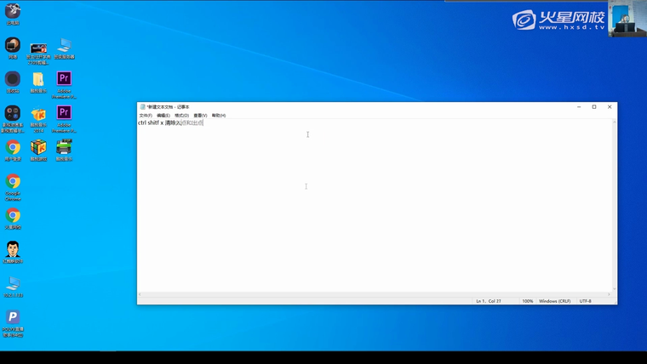This screenshot has height=364, width=647.
Task: Select the second Adobe Premiere Pro icon below
Action: (64, 113)
